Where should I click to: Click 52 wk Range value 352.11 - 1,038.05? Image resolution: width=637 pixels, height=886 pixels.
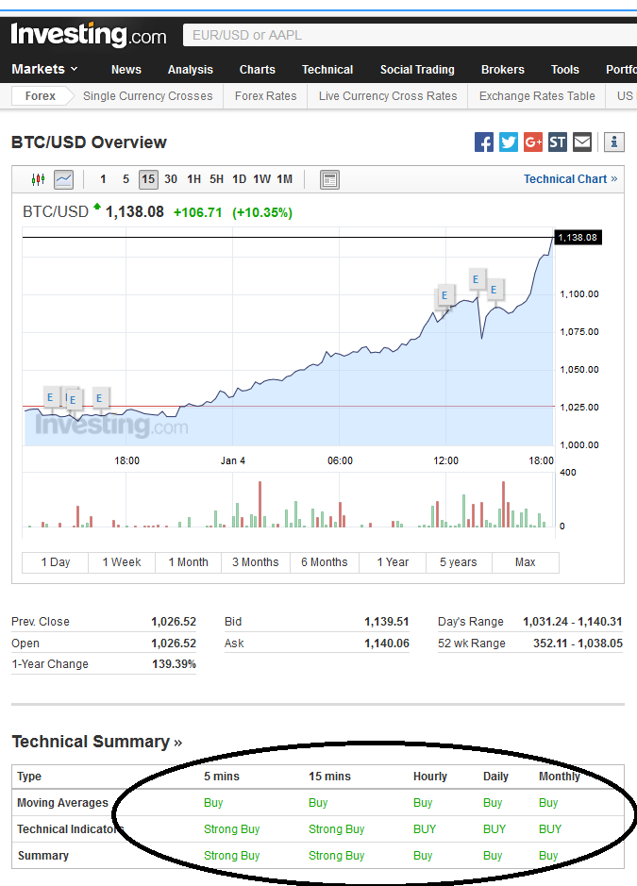pyautogui.click(x=578, y=643)
